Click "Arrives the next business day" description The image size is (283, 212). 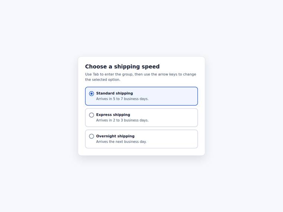pos(121,142)
